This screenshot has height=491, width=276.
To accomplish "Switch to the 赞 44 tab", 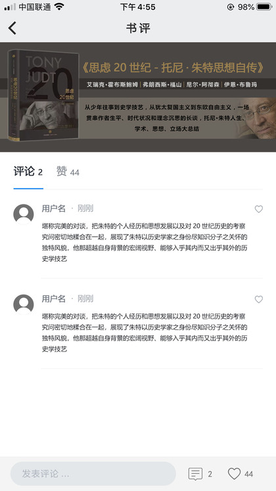I will click(68, 172).
